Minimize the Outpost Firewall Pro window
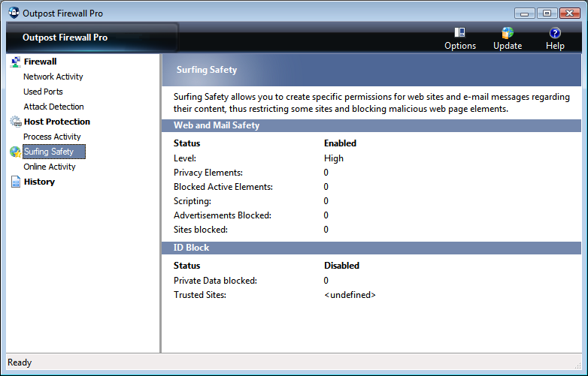This screenshot has height=376, width=588. coord(525,14)
